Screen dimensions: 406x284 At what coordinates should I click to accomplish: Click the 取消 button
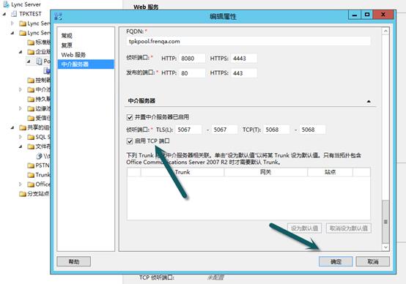(x=372, y=261)
